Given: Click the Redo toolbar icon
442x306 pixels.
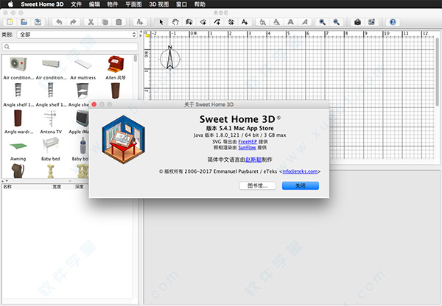Looking at the screenshot, I should 73,22.
